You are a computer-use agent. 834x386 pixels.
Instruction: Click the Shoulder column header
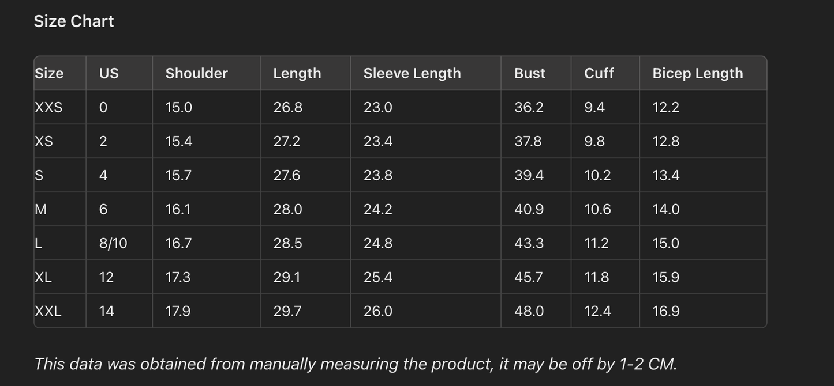(x=196, y=73)
